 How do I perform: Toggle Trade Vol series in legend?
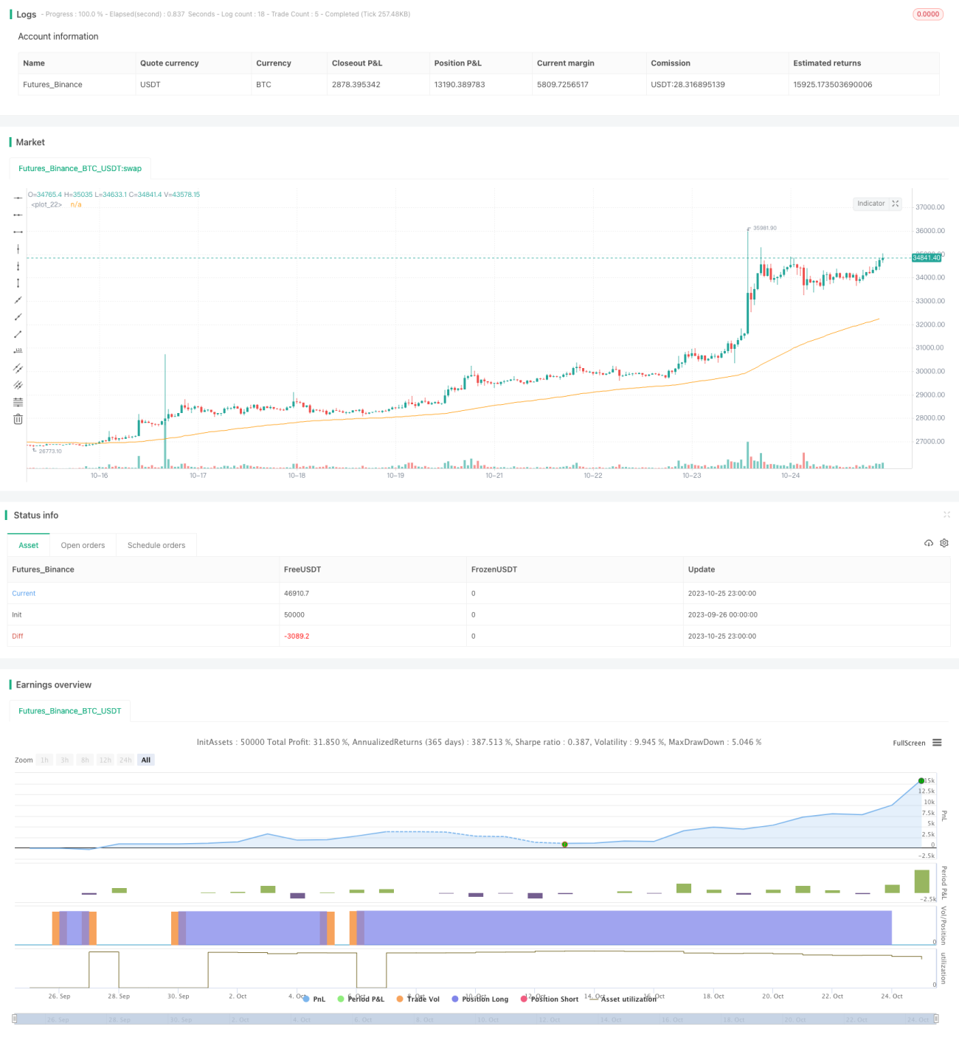tap(418, 999)
